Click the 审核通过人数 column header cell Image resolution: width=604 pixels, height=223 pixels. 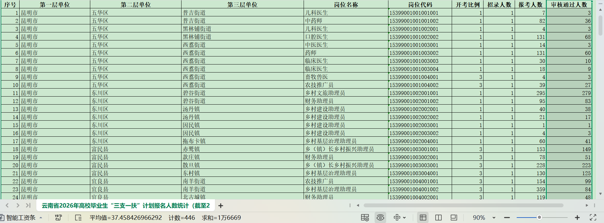pyautogui.click(x=569, y=4)
